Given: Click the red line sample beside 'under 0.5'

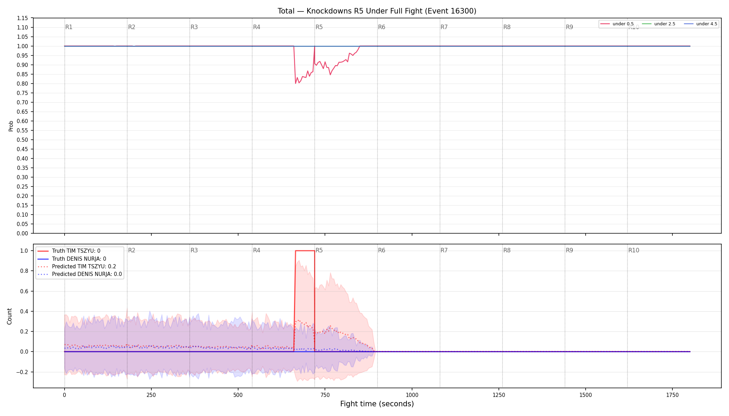Looking at the screenshot, I should (605, 24).
